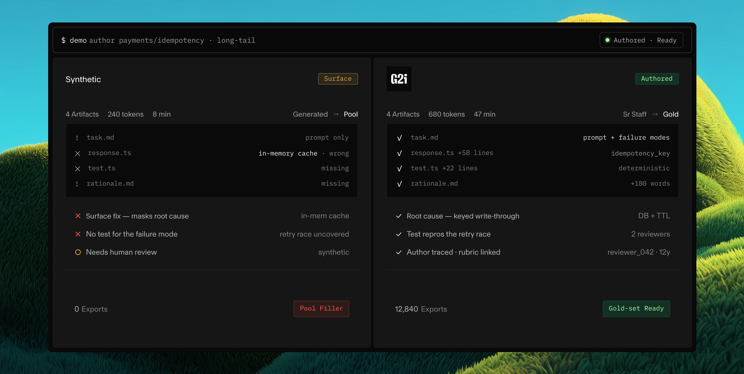Click the red X beside No test for failure mode
This screenshot has height=374, width=744.
[x=78, y=234]
